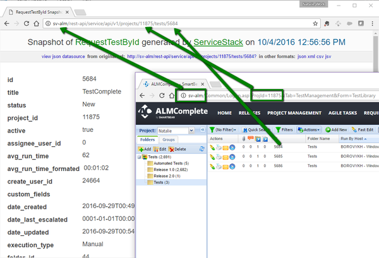Click the paperclip attachments column header icon

point(244,139)
